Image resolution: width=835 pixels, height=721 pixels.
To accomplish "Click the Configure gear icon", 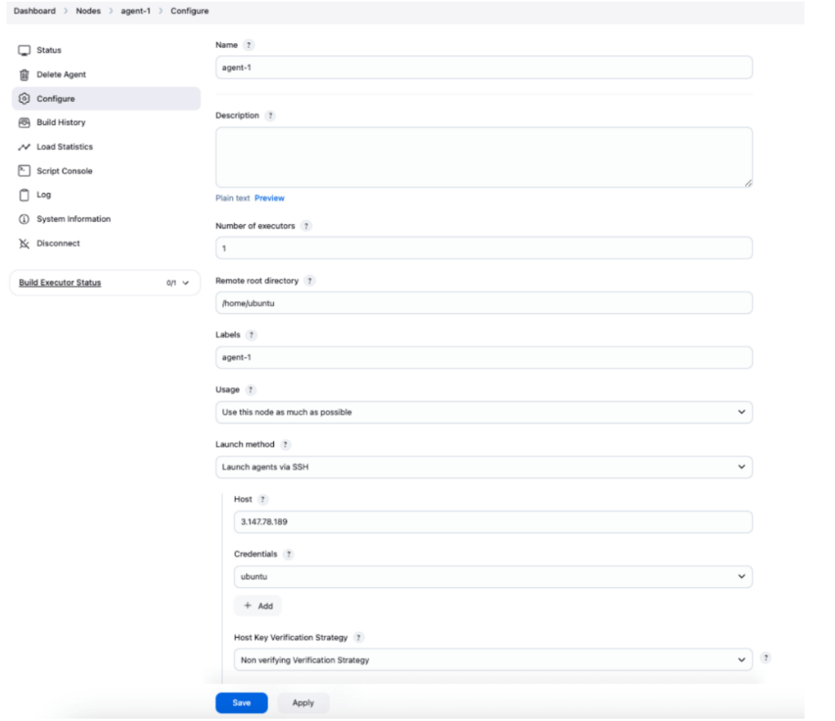I will [x=24, y=99].
